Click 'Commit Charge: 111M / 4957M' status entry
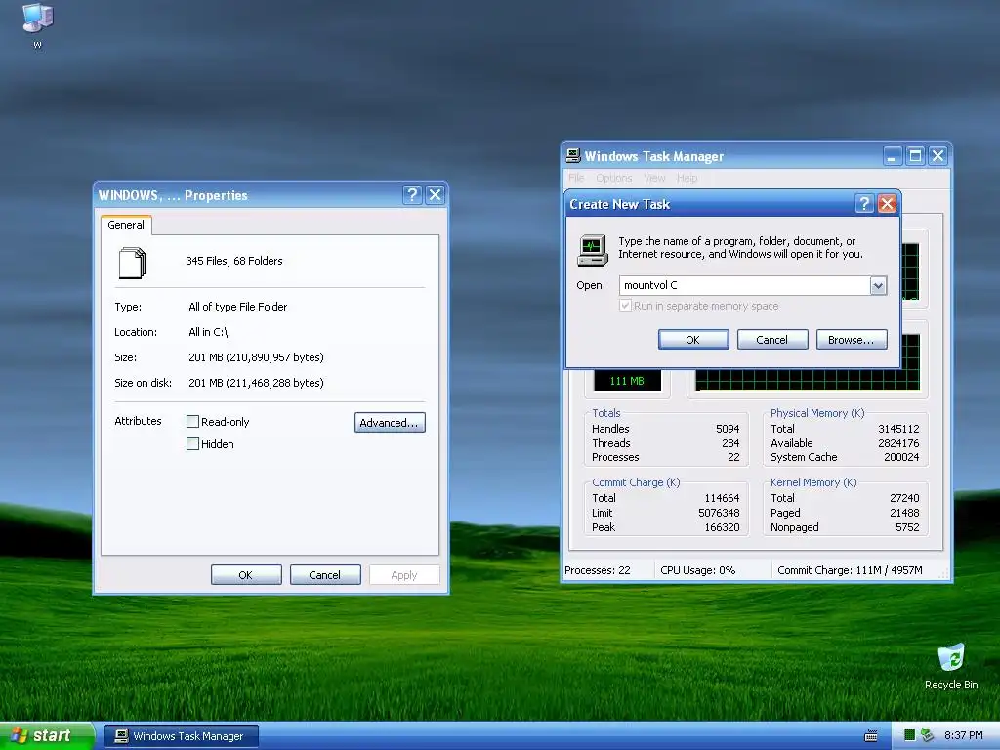The width and height of the screenshot is (1000, 750). tap(851, 570)
